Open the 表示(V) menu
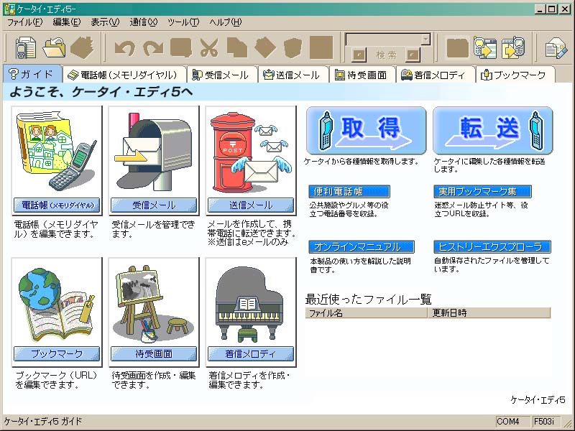Image resolution: width=575 pixels, height=431 pixels. click(x=105, y=22)
